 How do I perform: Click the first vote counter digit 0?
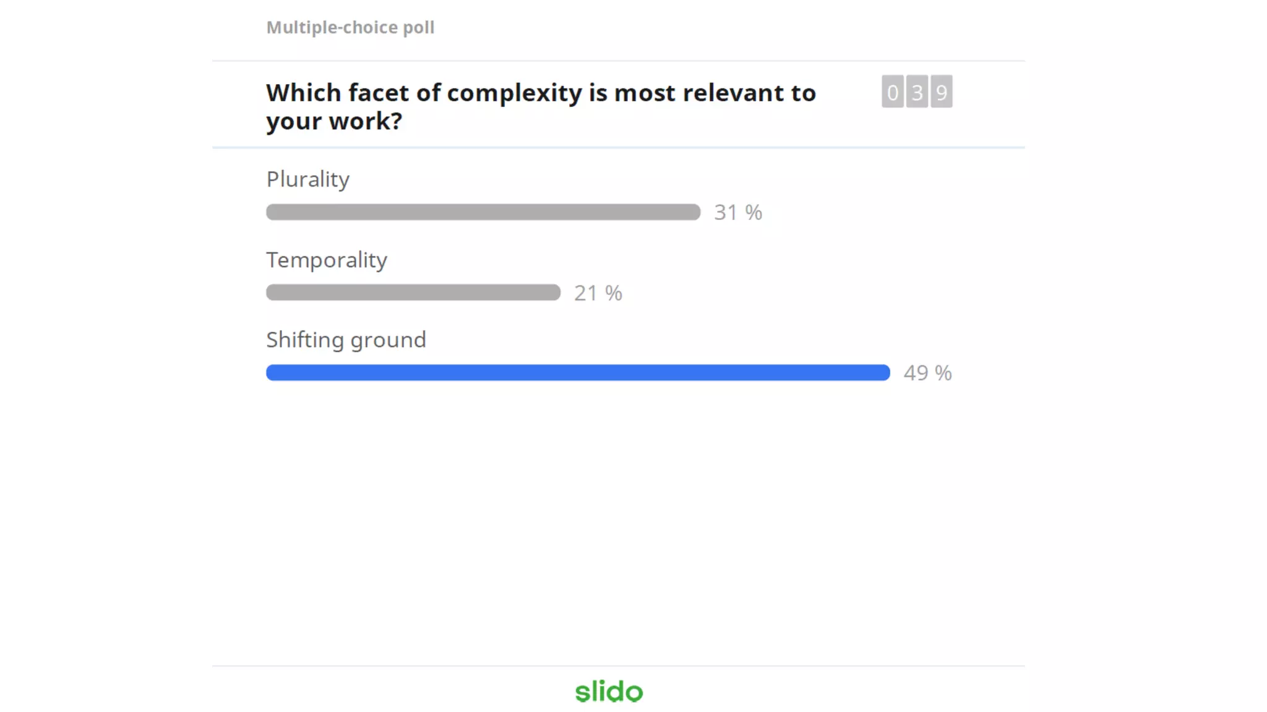pos(892,92)
